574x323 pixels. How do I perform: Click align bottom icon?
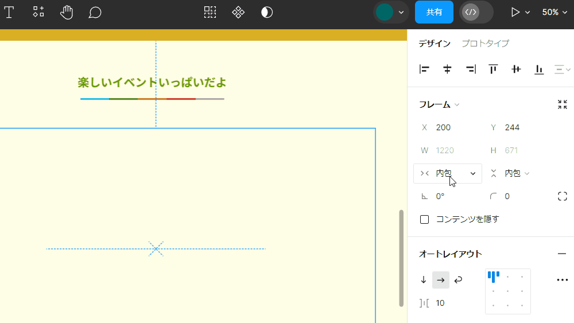(539, 69)
